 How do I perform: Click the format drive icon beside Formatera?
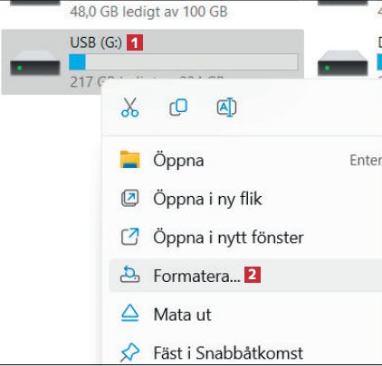(129, 275)
